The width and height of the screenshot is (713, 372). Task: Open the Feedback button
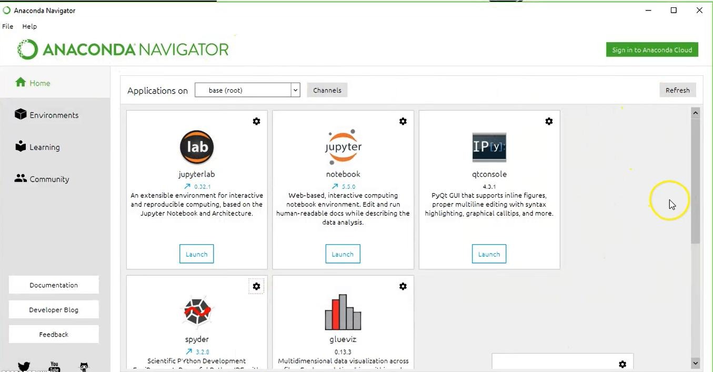(54, 334)
